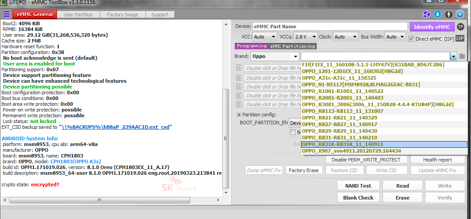Open the Bus Width dropdown
Image resolution: width=471 pixels, height=219 pixels.
[396, 37]
